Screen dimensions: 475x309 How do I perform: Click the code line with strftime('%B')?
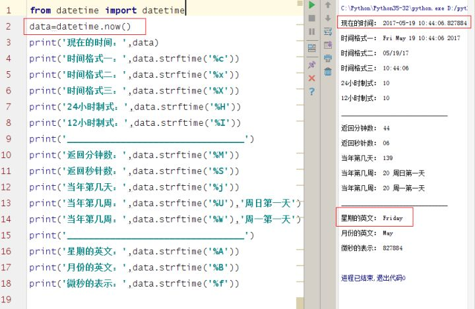click(134, 267)
